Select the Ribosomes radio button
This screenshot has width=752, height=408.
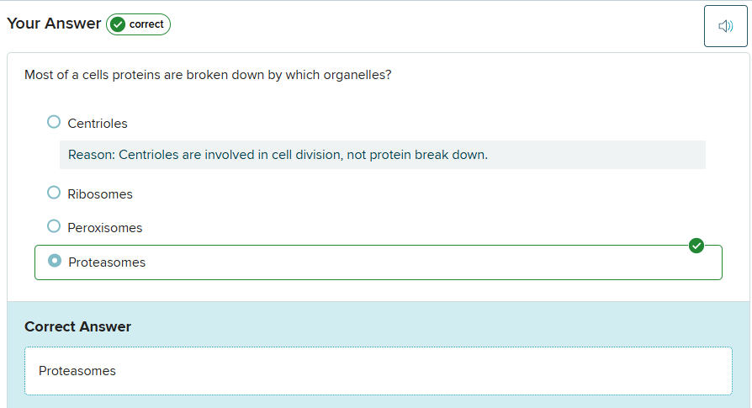(54, 193)
